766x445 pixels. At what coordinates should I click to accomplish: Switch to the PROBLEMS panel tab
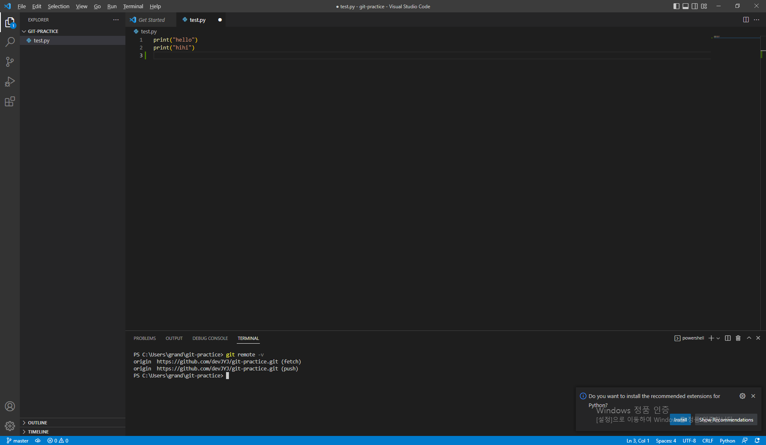(145, 338)
